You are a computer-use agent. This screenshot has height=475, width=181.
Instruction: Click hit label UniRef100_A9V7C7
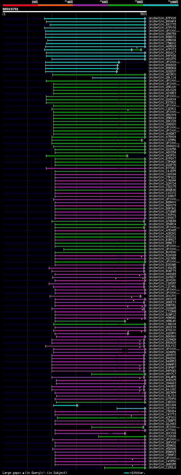(162, 374)
